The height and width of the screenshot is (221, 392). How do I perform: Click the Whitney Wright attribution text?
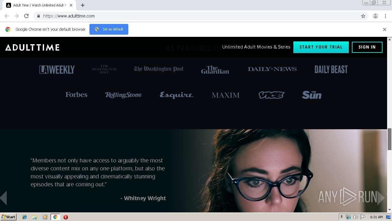[143, 198]
